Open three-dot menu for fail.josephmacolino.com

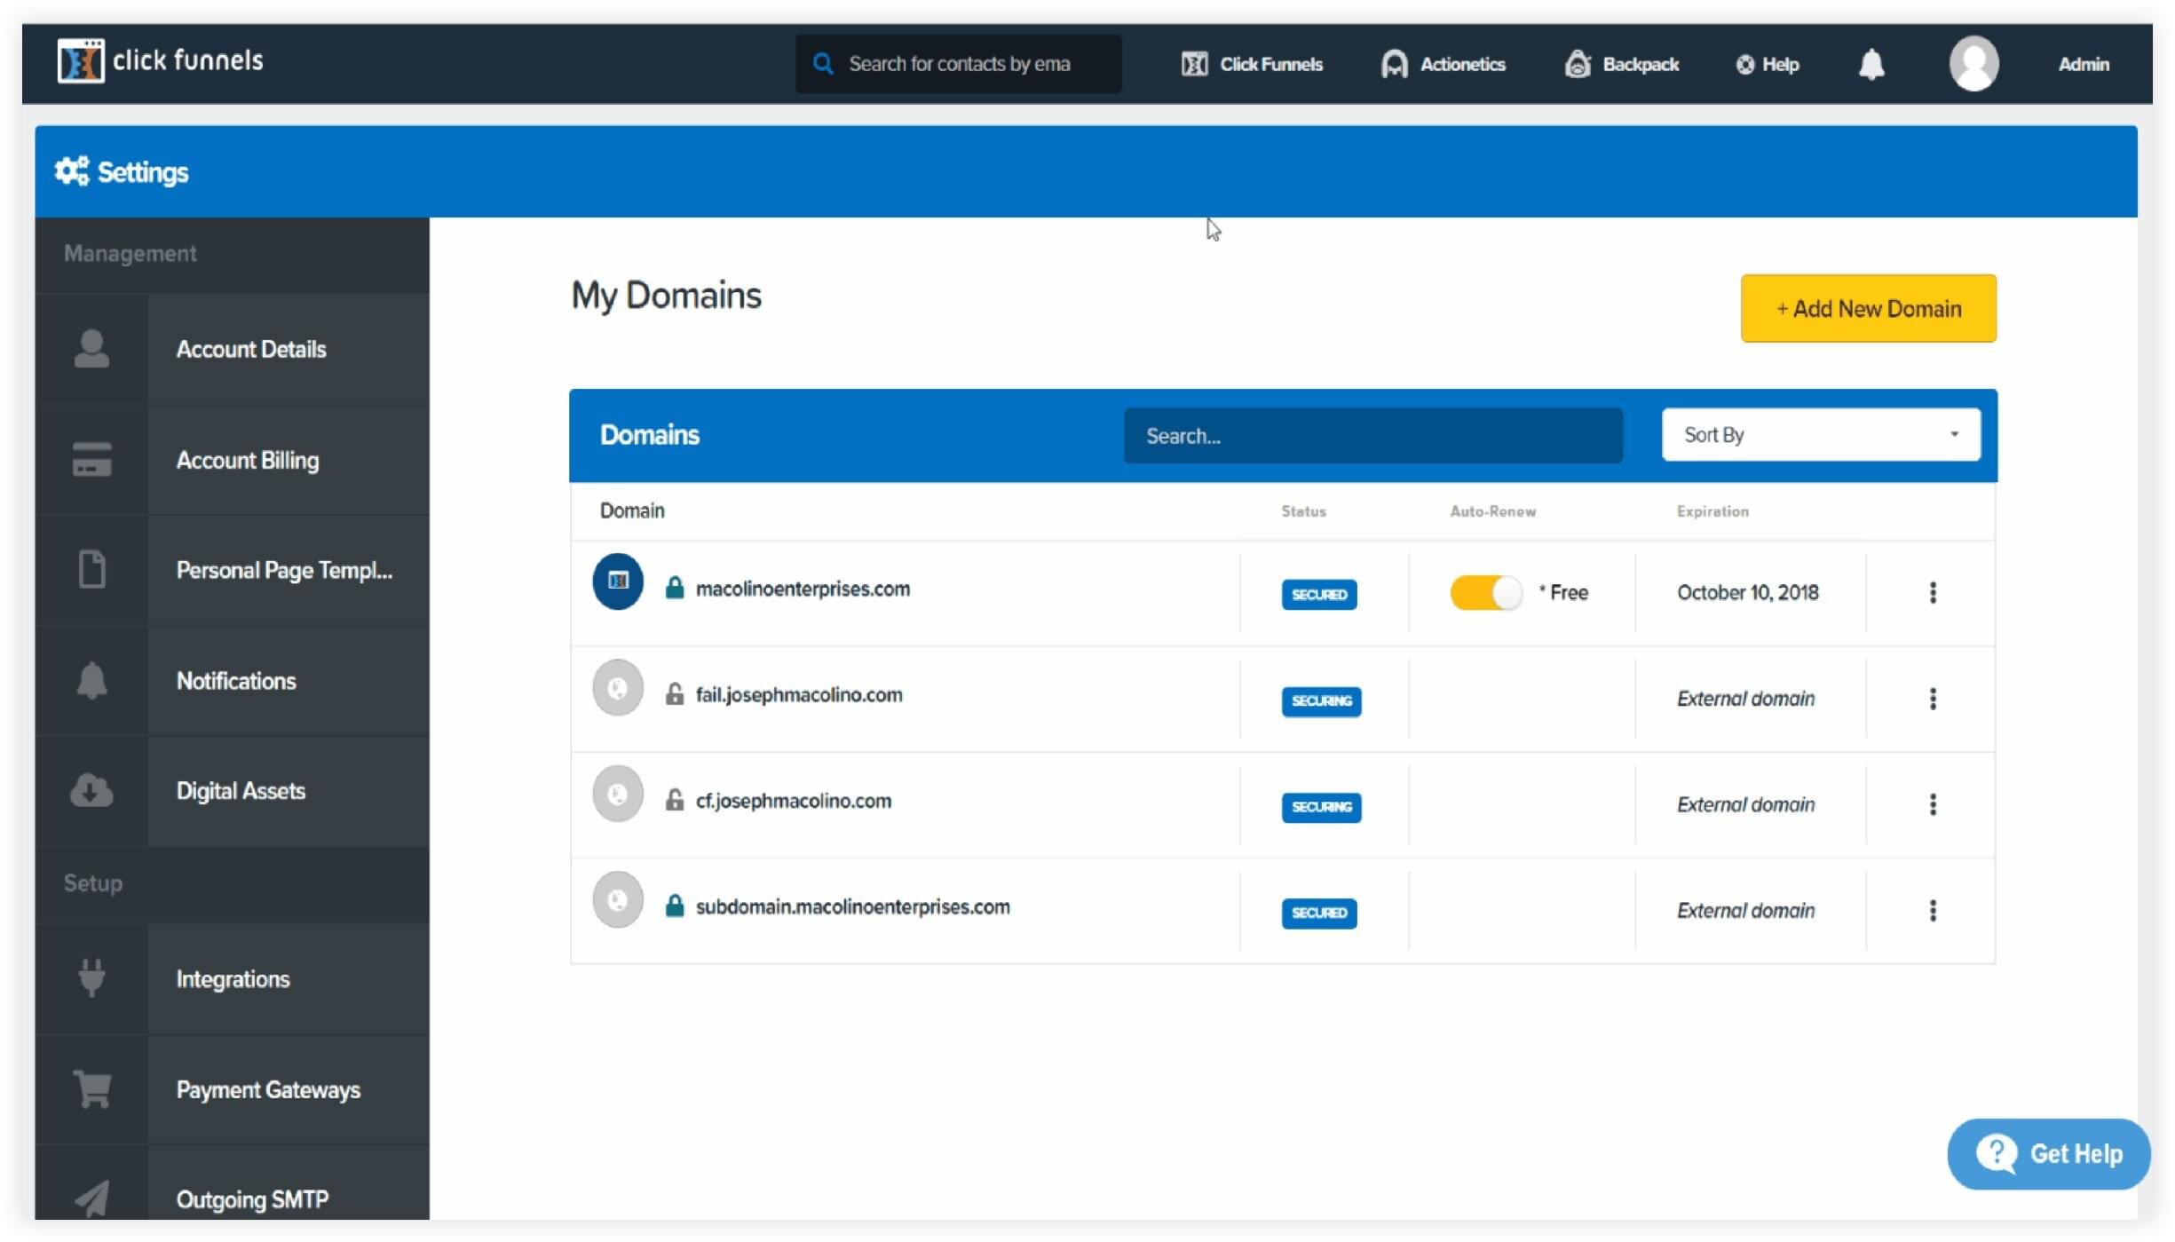tap(1932, 699)
